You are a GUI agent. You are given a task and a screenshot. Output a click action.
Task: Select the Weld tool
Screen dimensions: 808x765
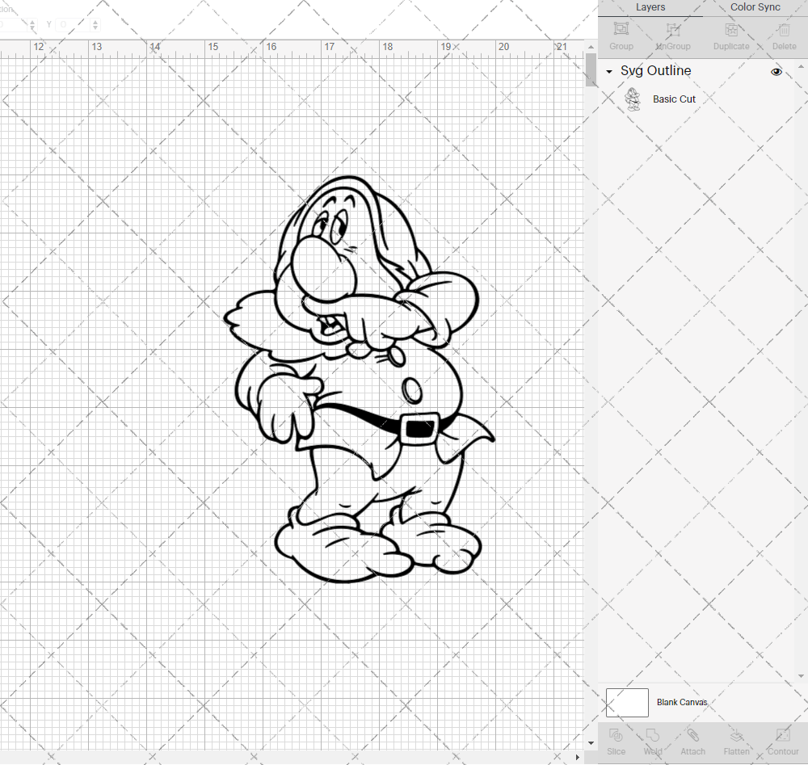[653, 735]
